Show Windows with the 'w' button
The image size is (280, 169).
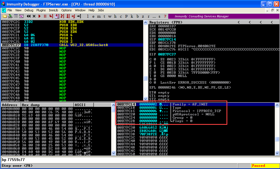[x=110, y=17]
